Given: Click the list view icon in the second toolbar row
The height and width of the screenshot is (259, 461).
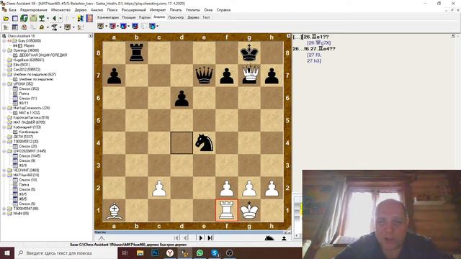Looking at the screenshot, I should (x=6, y=27).
